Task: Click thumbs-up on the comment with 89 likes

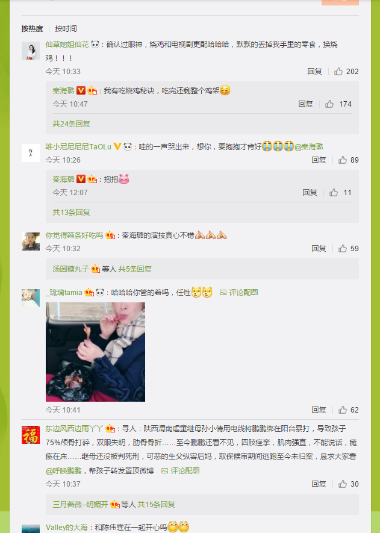Action: click(342, 160)
